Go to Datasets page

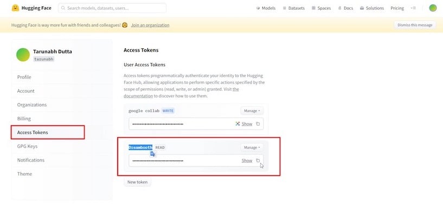[293, 8]
